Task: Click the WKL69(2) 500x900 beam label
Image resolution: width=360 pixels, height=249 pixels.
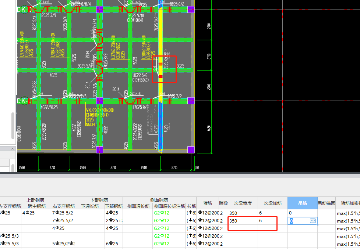Action: [x=100, y=110]
